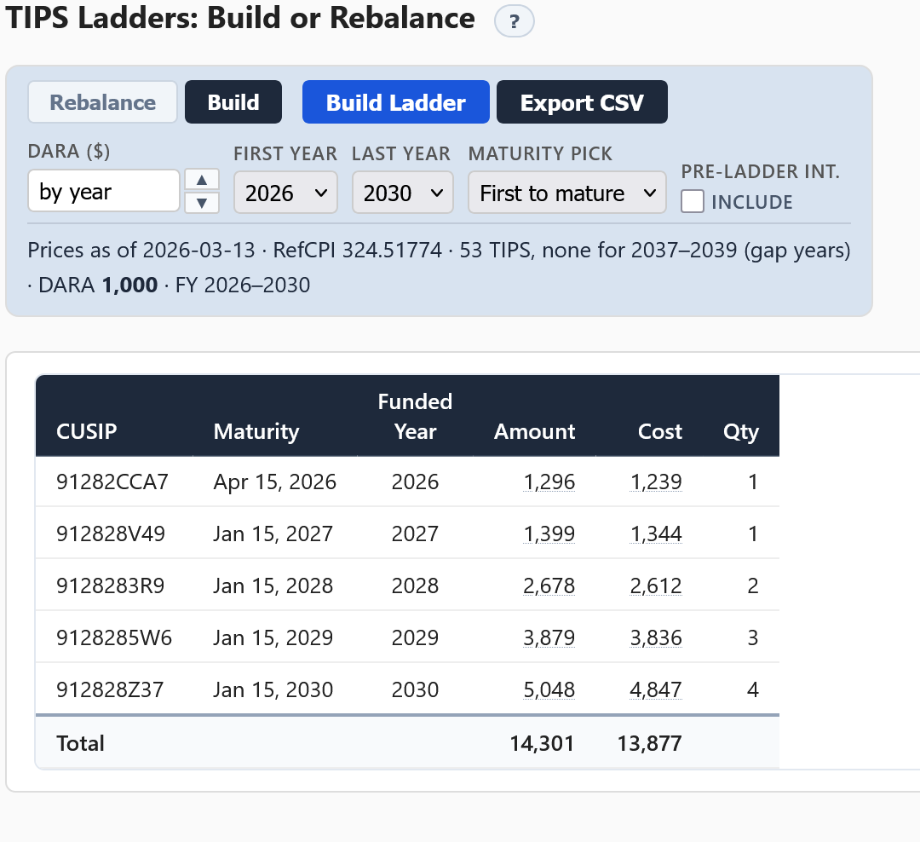Open the Last Year dropdown
Screen dimensions: 920x842
click(x=403, y=193)
